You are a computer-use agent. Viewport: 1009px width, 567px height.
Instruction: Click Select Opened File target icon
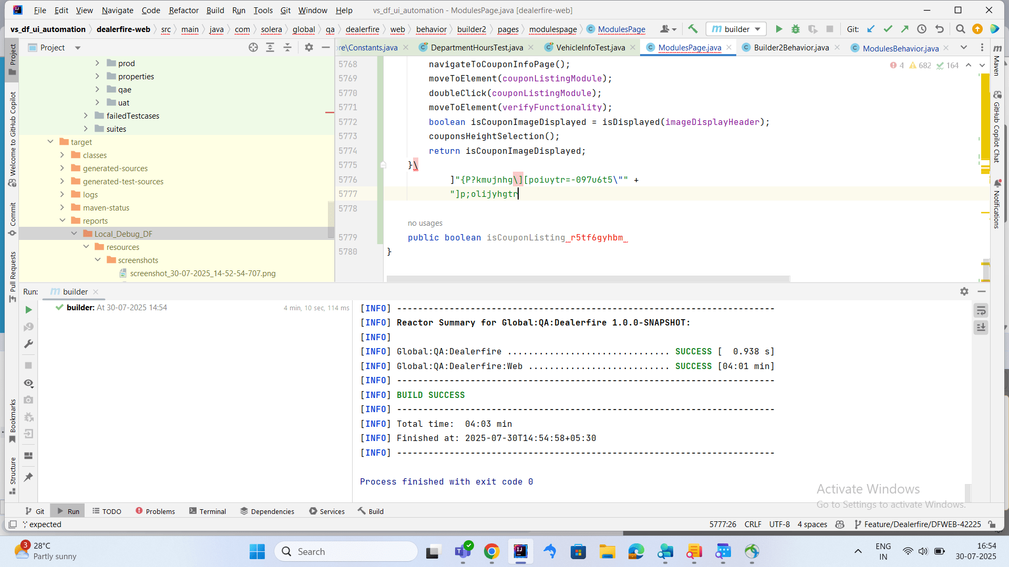[x=253, y=47]
